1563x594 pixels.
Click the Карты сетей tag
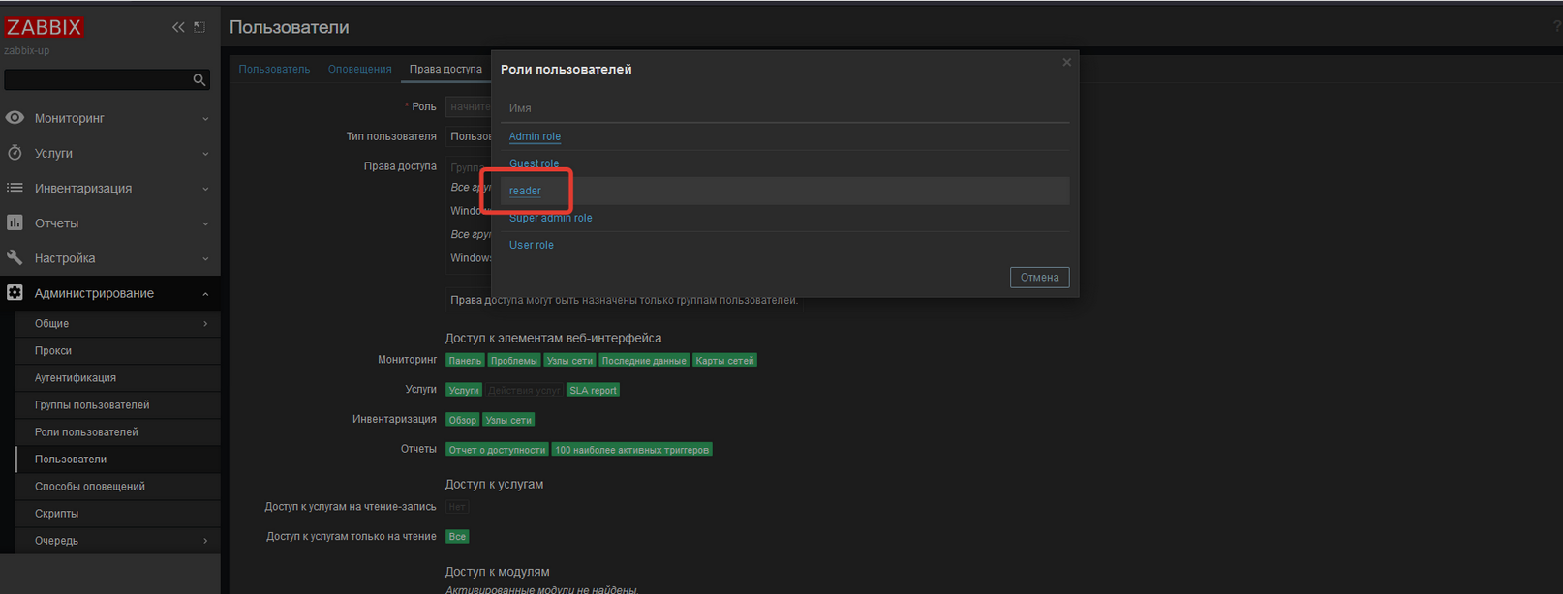tap(724, 361)
